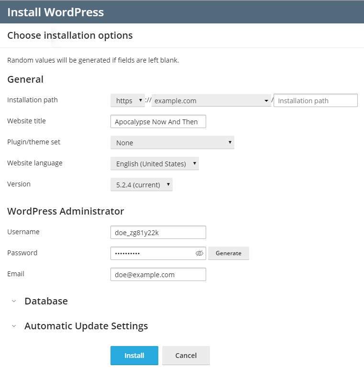Click the Website title label
This screenshot has width=364, height=368.
[x=26, y=121]
